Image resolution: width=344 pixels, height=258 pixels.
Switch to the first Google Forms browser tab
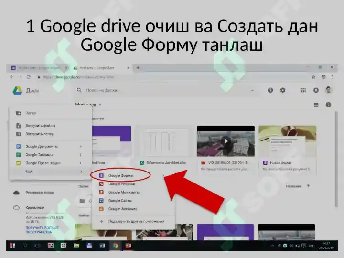[40, 68]
